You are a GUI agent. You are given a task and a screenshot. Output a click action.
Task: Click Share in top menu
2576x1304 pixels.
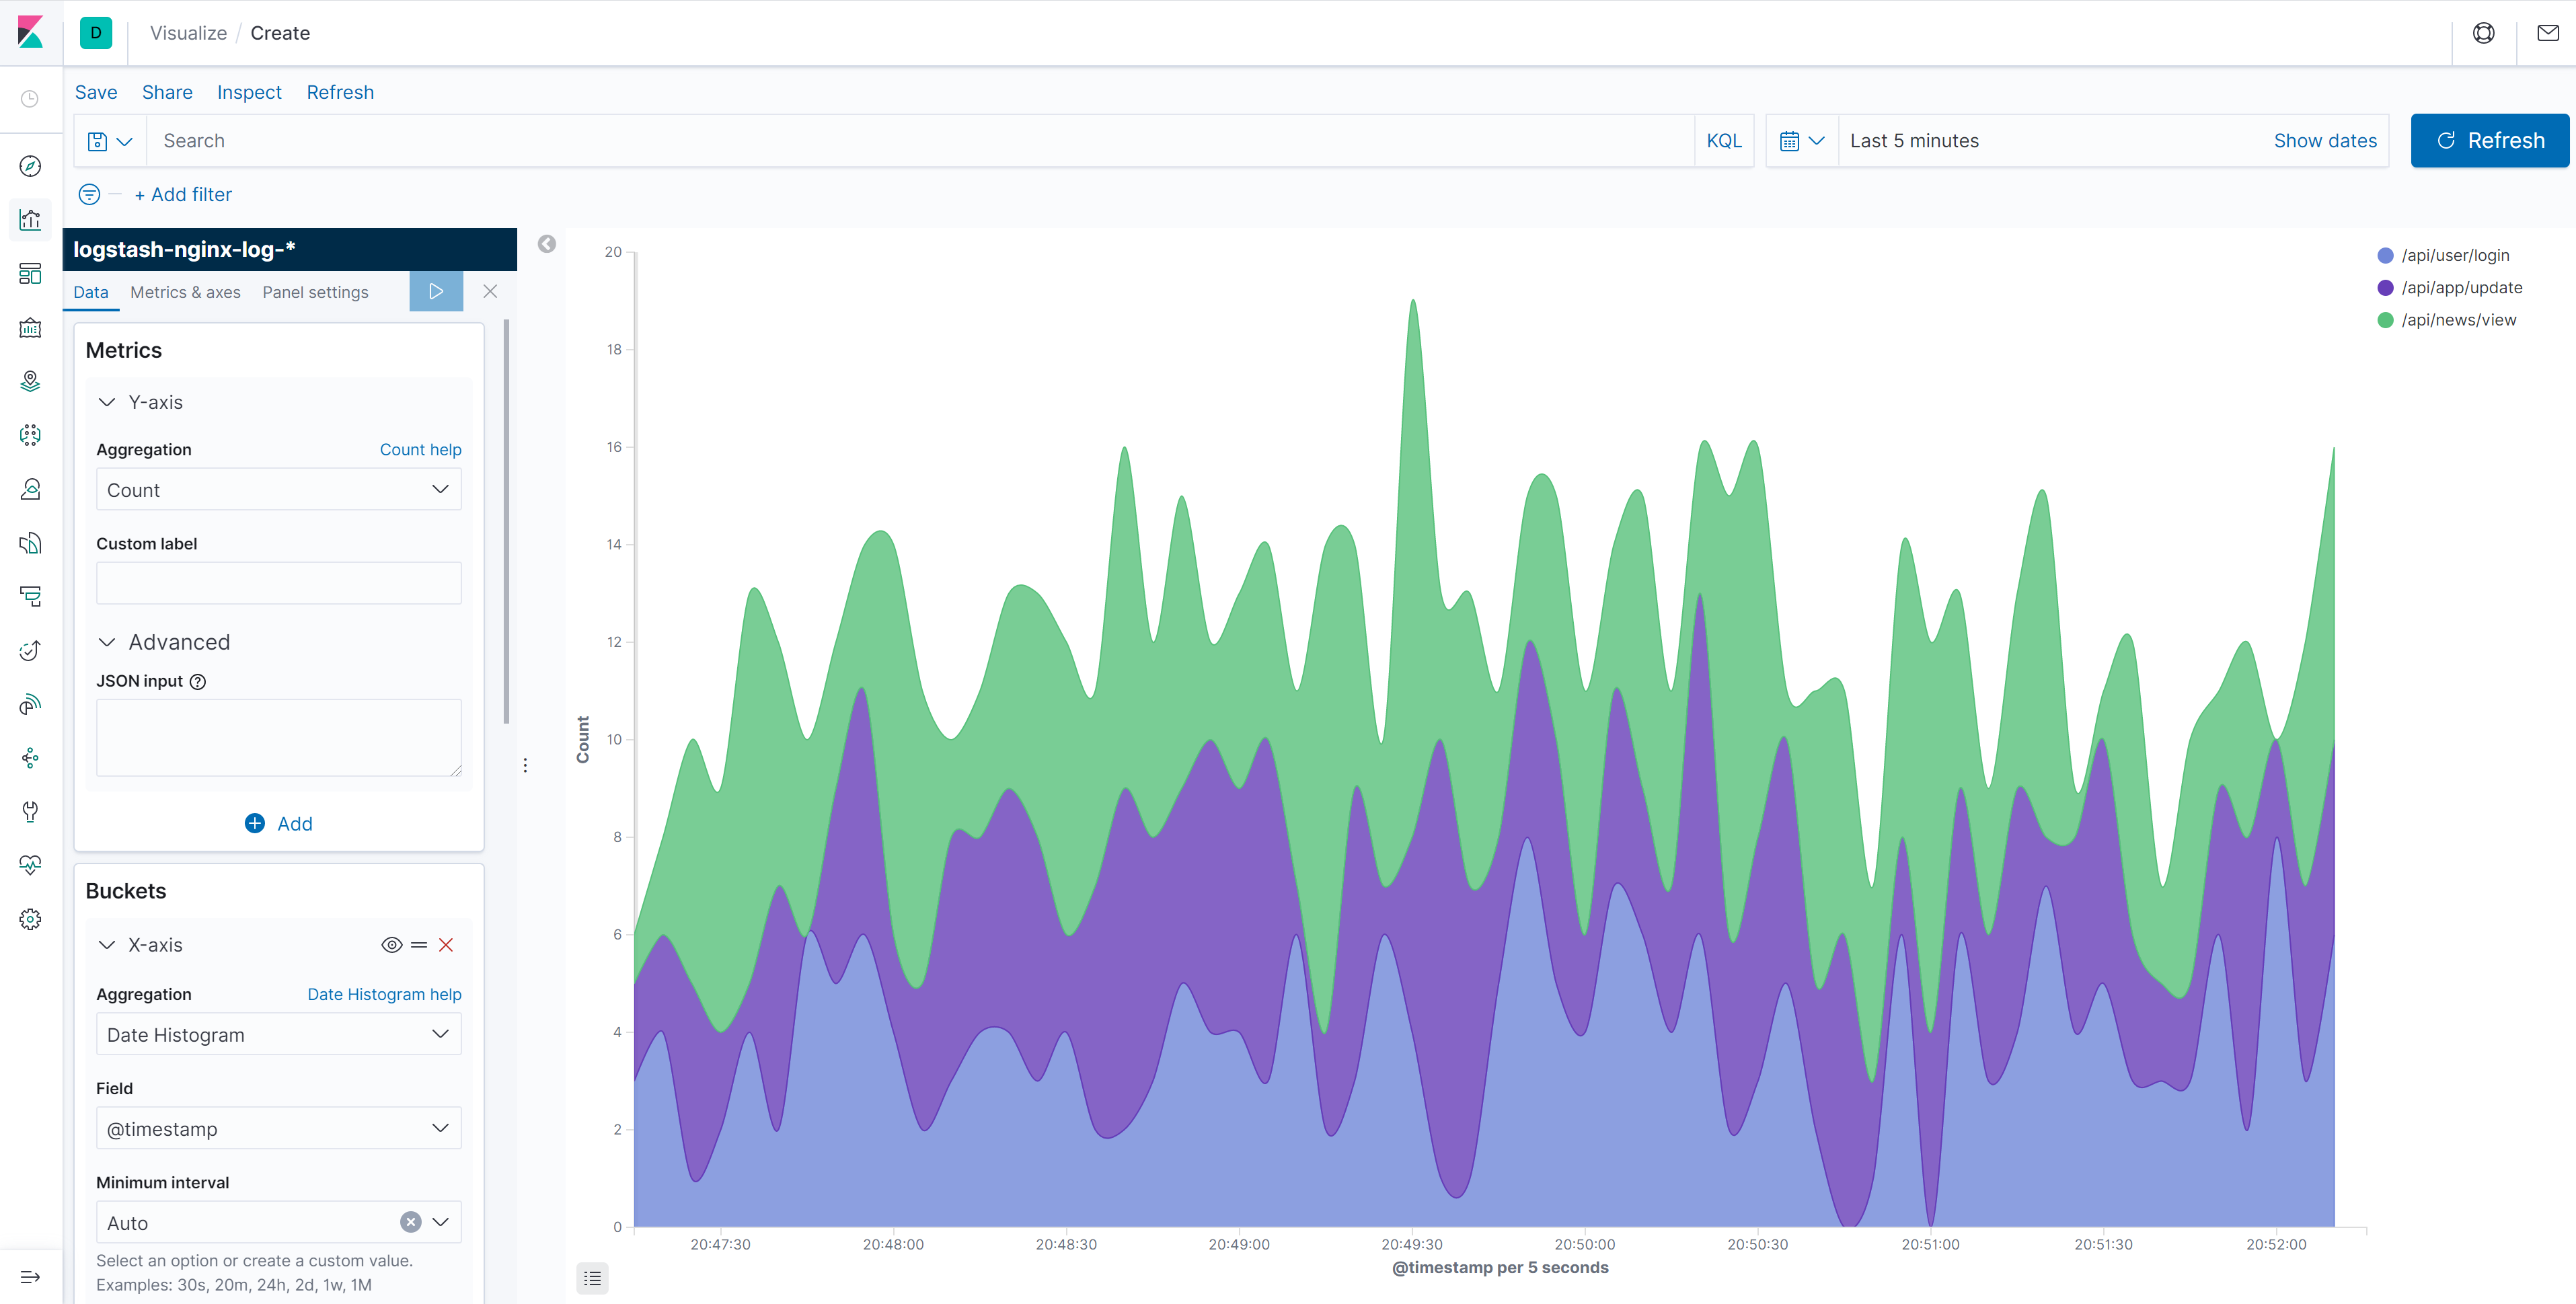[x=167, y=92]
